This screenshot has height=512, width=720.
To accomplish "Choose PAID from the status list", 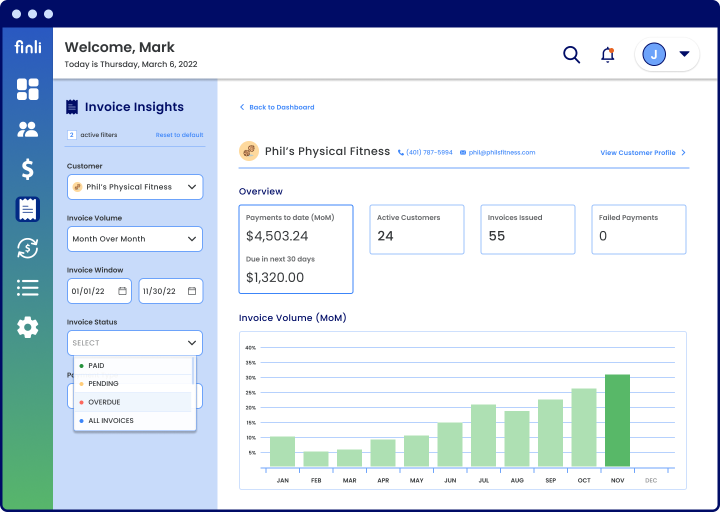I will 96,366.
